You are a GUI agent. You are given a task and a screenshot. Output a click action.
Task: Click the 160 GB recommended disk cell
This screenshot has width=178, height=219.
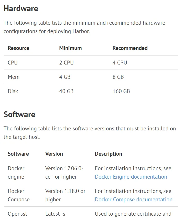pyautogui.click(x=121, y=91)
